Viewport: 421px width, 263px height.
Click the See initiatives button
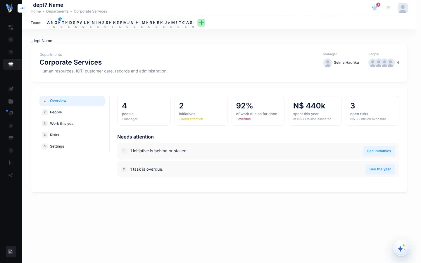pyautogui.click(x=379, y=151)
